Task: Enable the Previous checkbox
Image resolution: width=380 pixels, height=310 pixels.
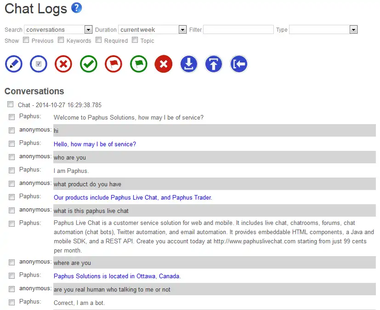Action: (26, 40)
